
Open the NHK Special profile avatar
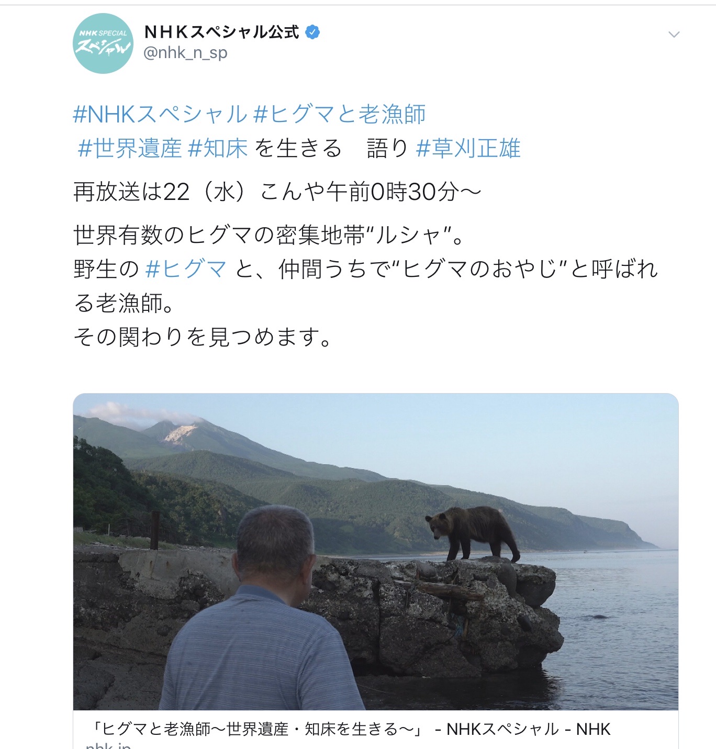tap(103, 43)
